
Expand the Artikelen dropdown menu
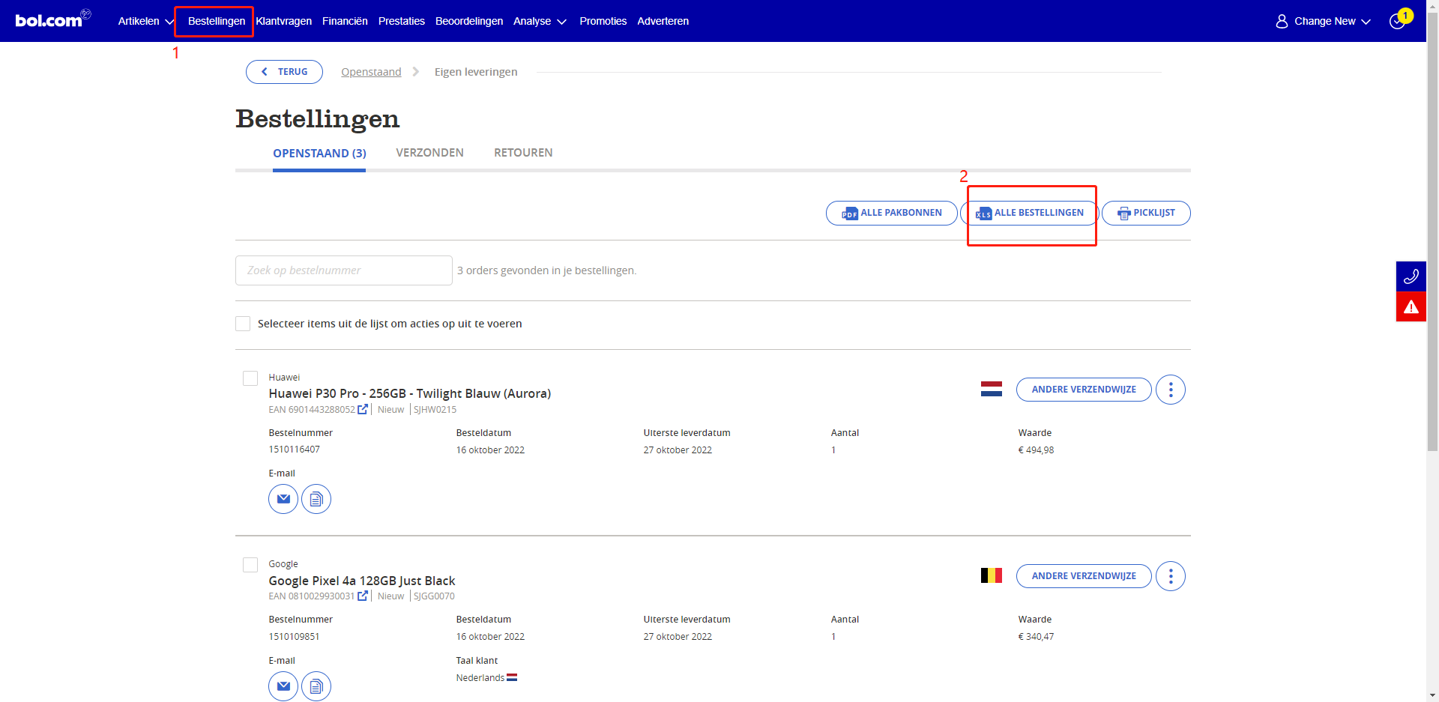[x=145, y=21]
